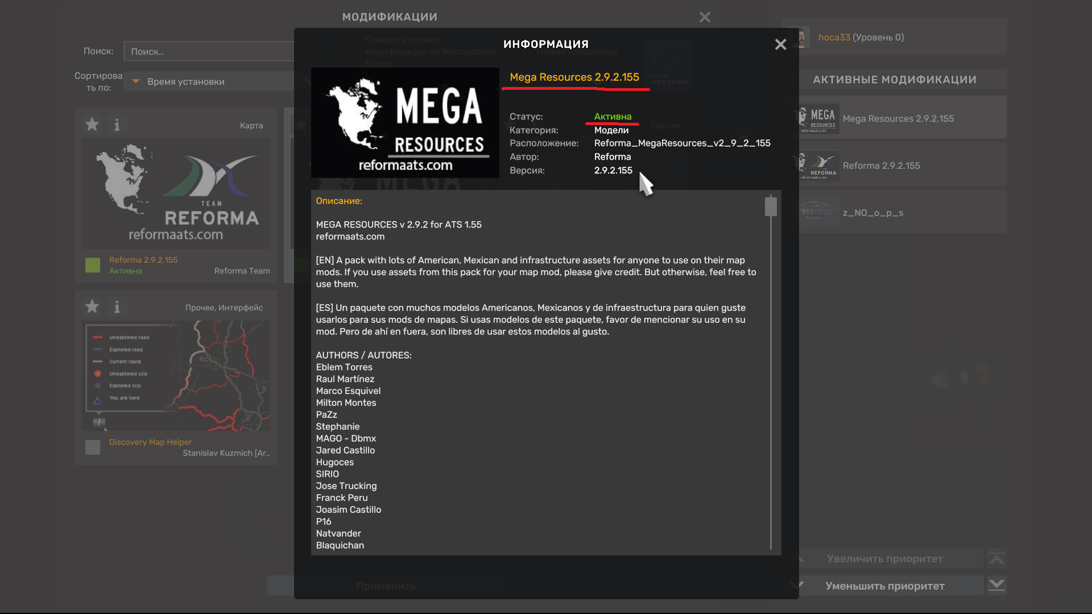Select Discovery Map Helper thumbnail
Image resolution: width=1092 pixels, height=614 pixels.
click(x=176, y=376)
